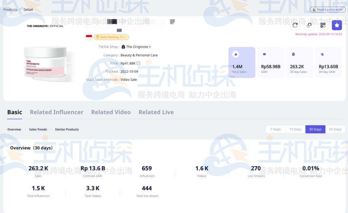
Task: Open the Related Video tab
Action: [x=111, y=112]
